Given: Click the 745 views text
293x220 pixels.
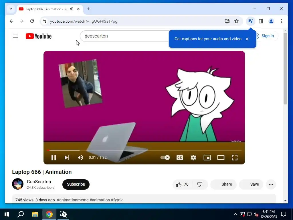Looking at the screenshot, I should (24, 200).
